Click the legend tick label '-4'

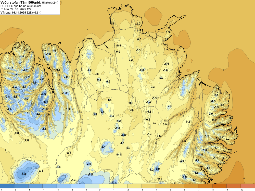point(43,189)
